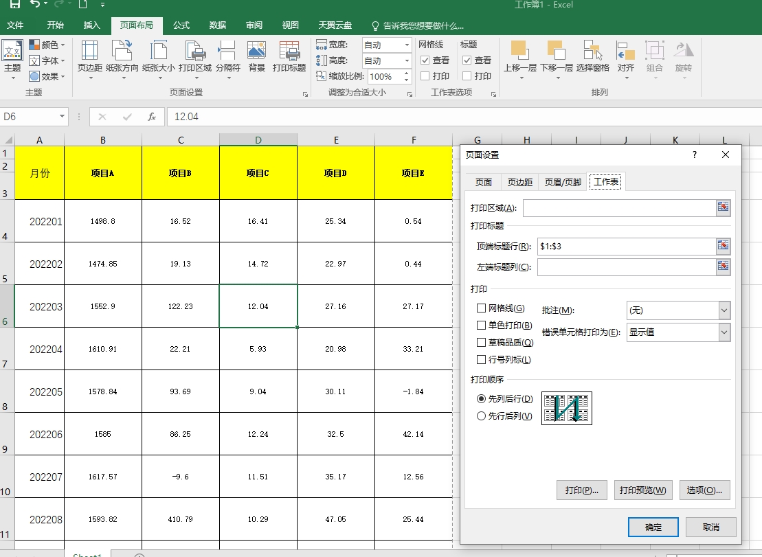The width and height of the screenshot is (762, 557).
Task: Click the help question mark in 页面设置 dialog
Action: 695,155
